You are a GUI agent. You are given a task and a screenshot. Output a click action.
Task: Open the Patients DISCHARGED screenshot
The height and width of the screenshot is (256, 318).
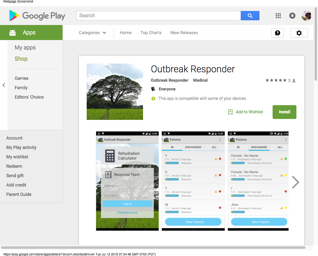258,181
